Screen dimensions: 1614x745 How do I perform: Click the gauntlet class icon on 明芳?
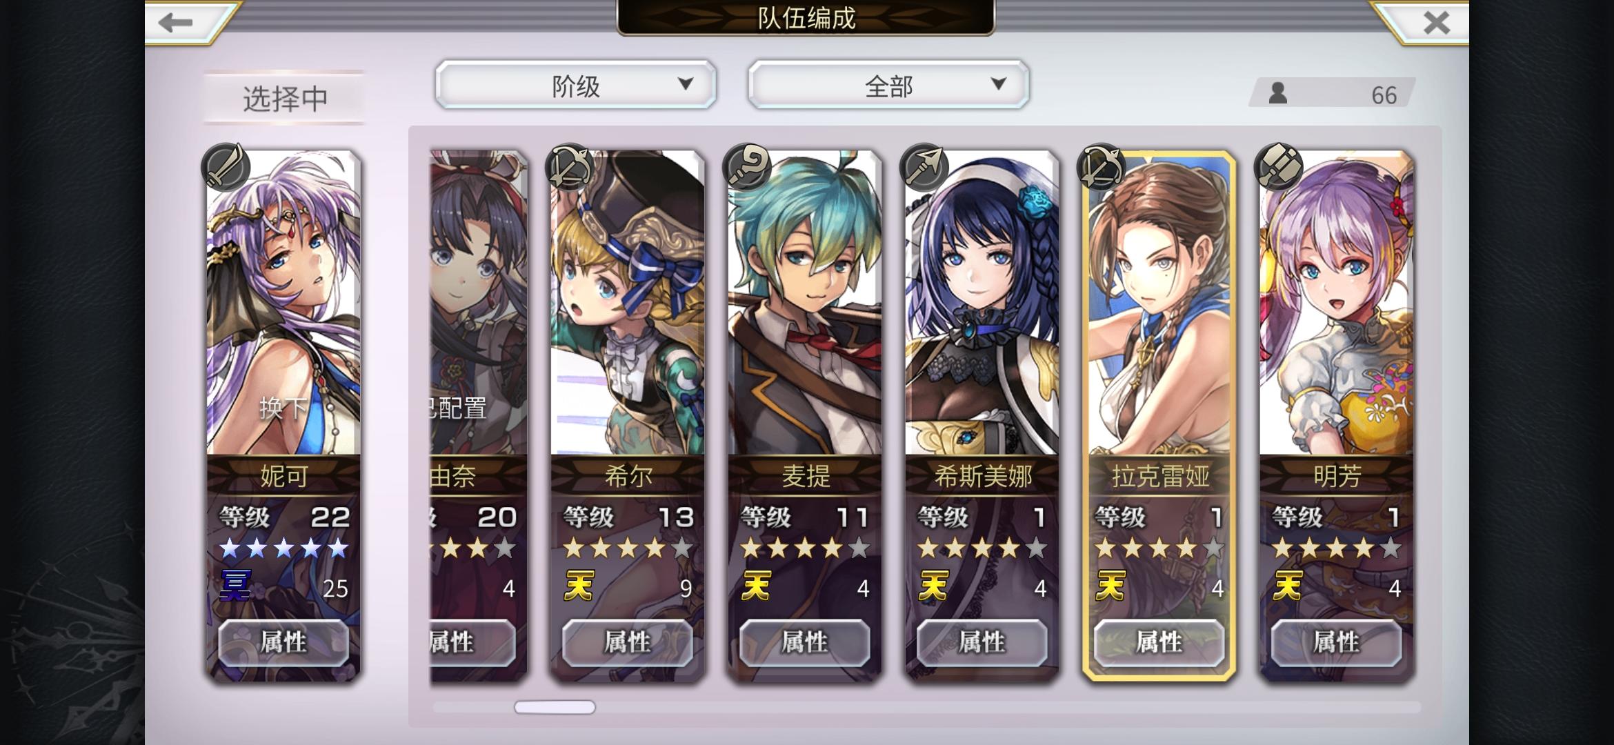1278,166
